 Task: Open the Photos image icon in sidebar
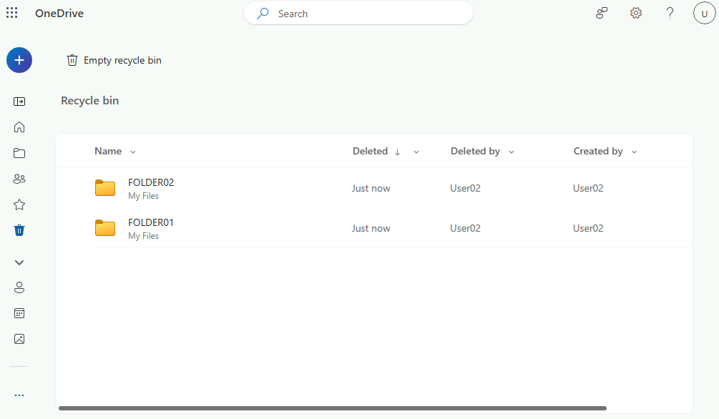pyautogui.click(x=19, y=339)
